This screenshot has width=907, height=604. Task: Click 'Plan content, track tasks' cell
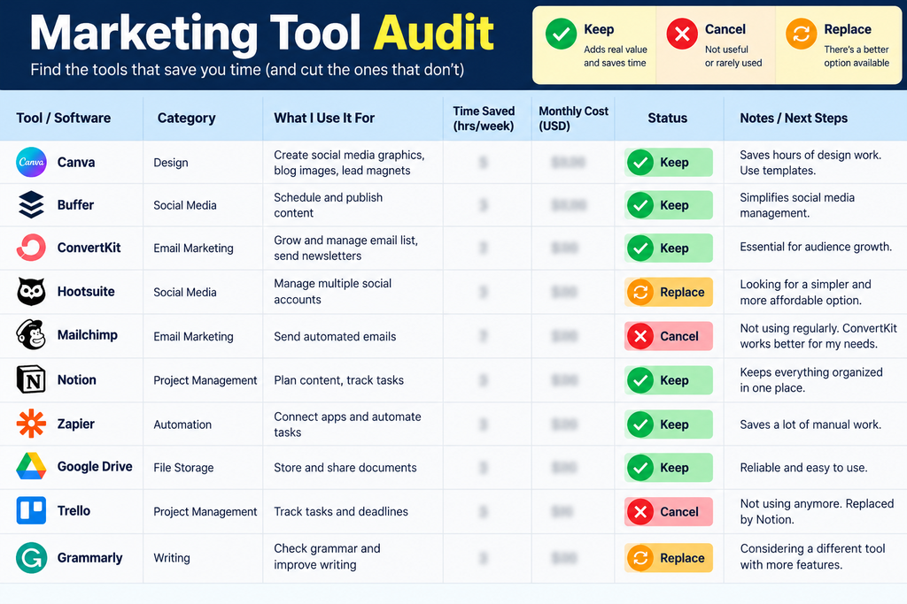click(339, 380)
